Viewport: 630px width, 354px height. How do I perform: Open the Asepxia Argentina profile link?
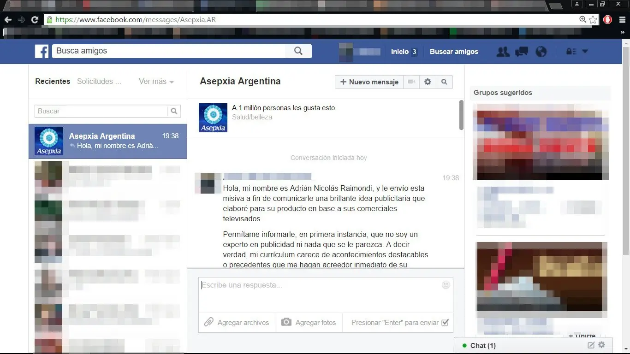240,81
